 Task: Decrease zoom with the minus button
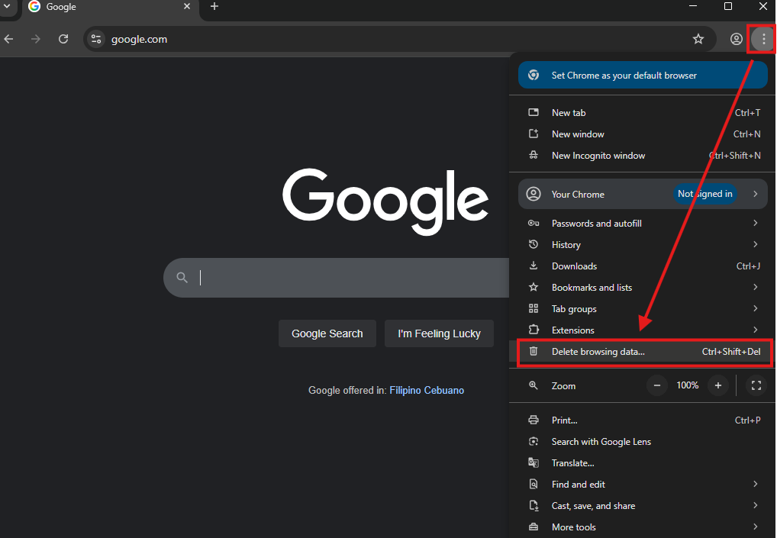(657, 385)
